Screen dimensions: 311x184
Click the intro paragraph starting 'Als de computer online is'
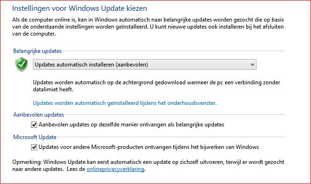point(148,27)
